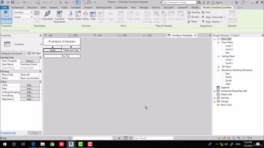This screenshot has width=264, height=148.
Task: Click the Combine Parameters icon
Action: point(59,16)
